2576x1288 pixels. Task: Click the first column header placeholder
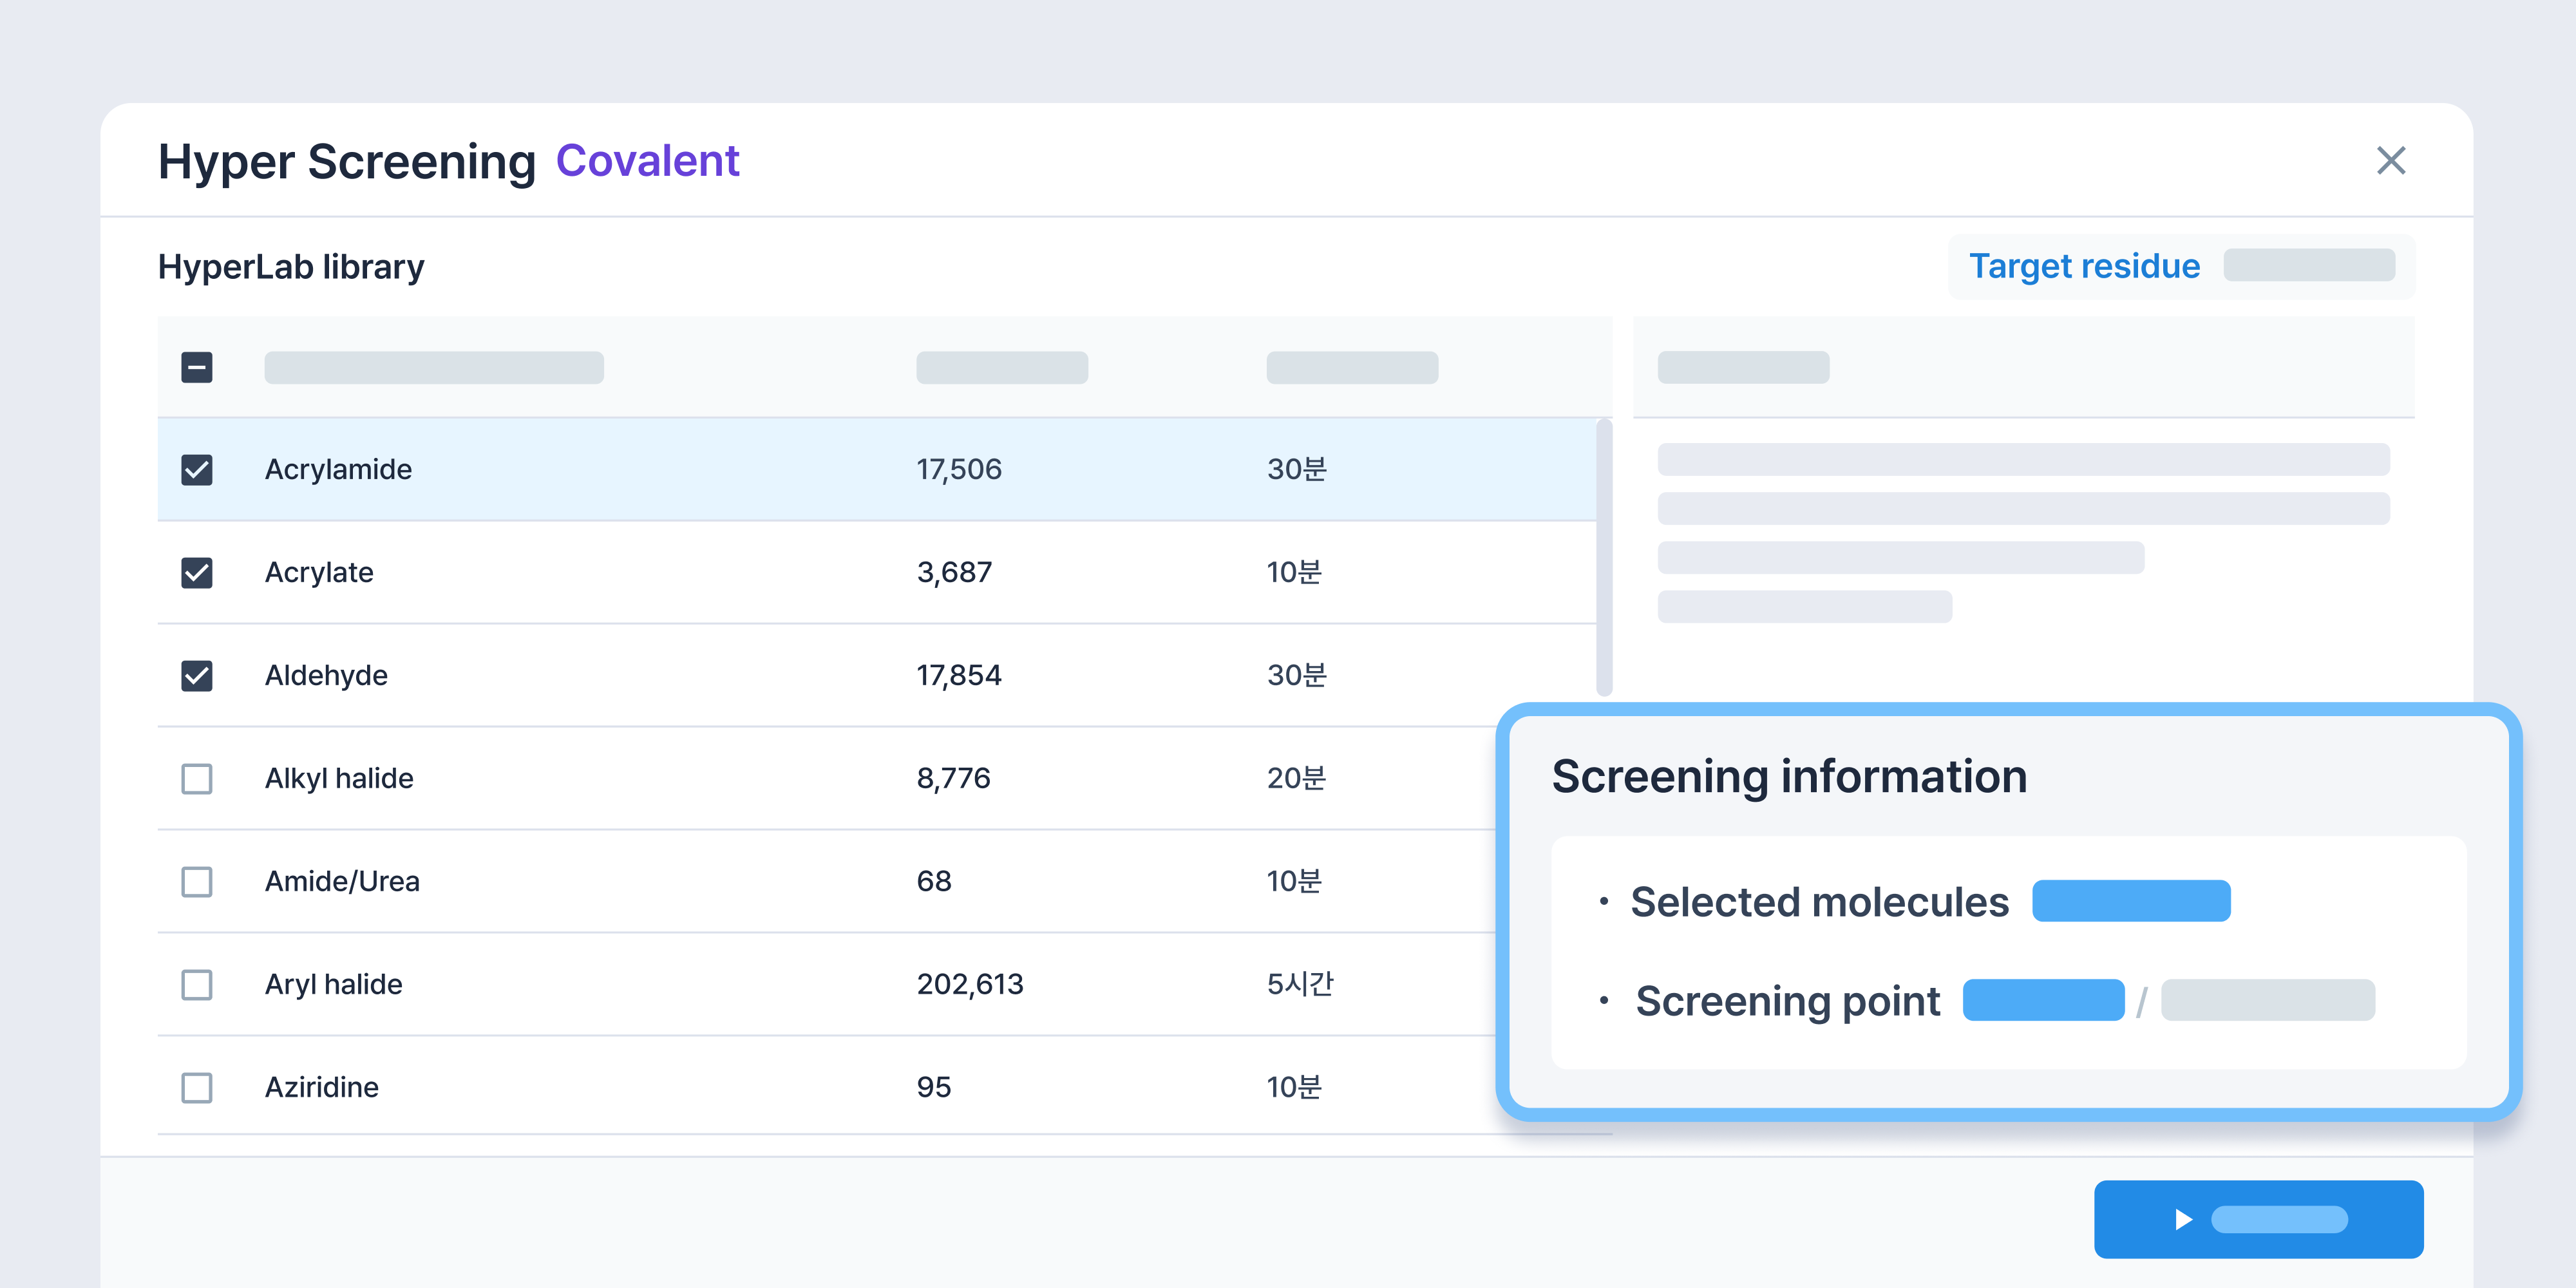[x=433, y=367]
